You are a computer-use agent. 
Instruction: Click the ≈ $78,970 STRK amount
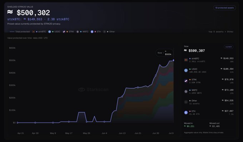[228, 79]
